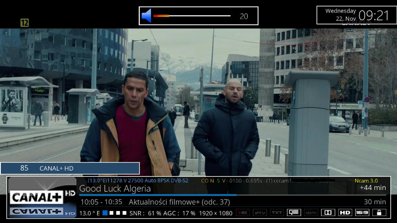Click the subtitles indicator icon
397x223 pixels.
tap(294, 213)
